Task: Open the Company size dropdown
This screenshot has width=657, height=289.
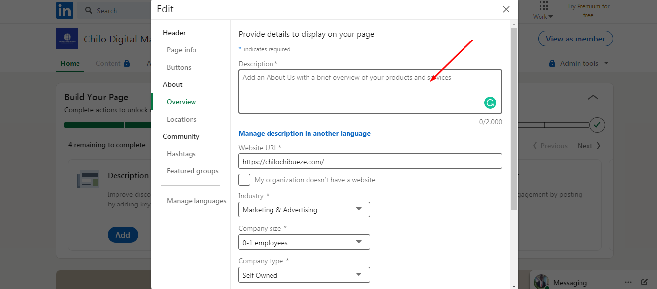Action: point(304,243)
